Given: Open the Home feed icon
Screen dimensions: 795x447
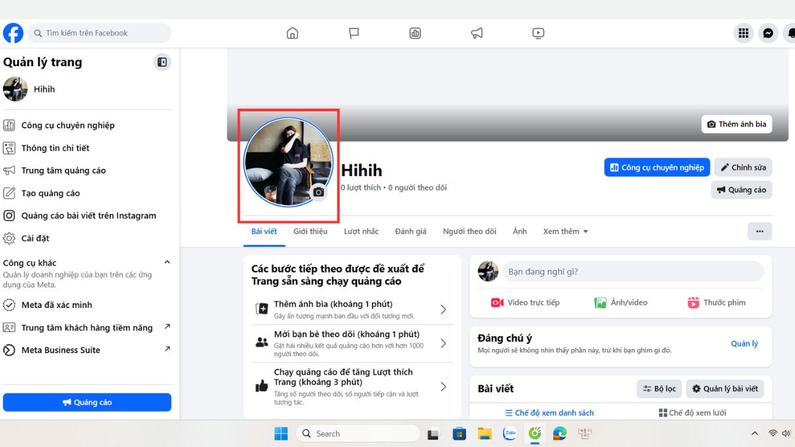Looking at the screenshot, I should tap(292, 33).
